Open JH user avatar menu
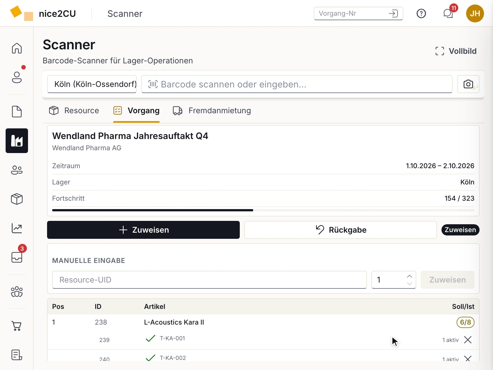 click(x=475, y=13)
